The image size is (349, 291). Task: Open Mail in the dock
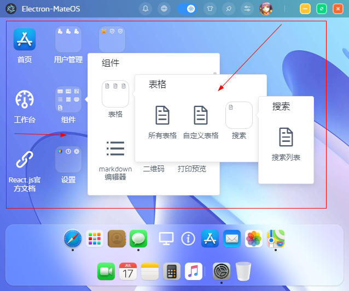(x=232, y=239)
